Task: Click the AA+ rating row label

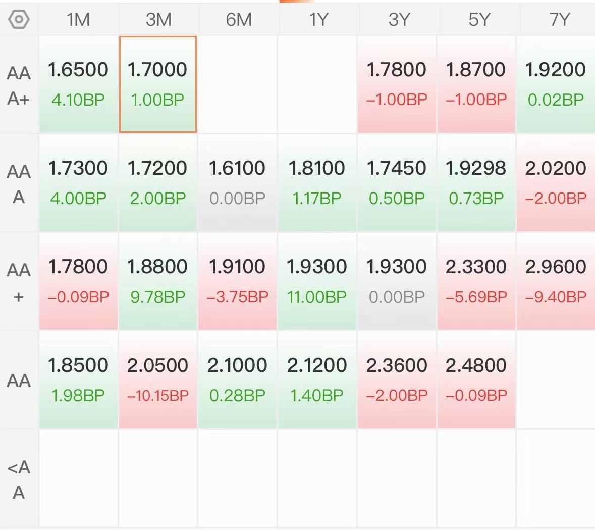Action: pos(19,282)
